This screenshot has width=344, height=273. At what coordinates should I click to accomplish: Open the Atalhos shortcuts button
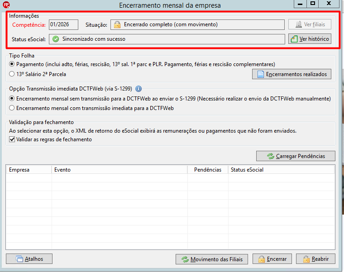tap(29, 259)
